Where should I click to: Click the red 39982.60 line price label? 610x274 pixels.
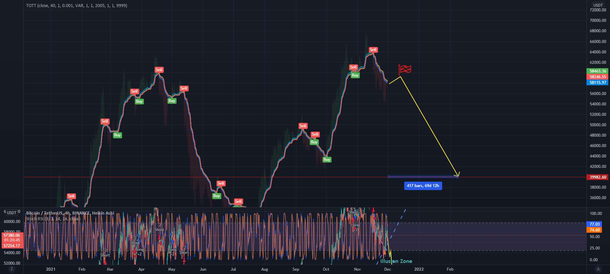(x=598, y=177)
